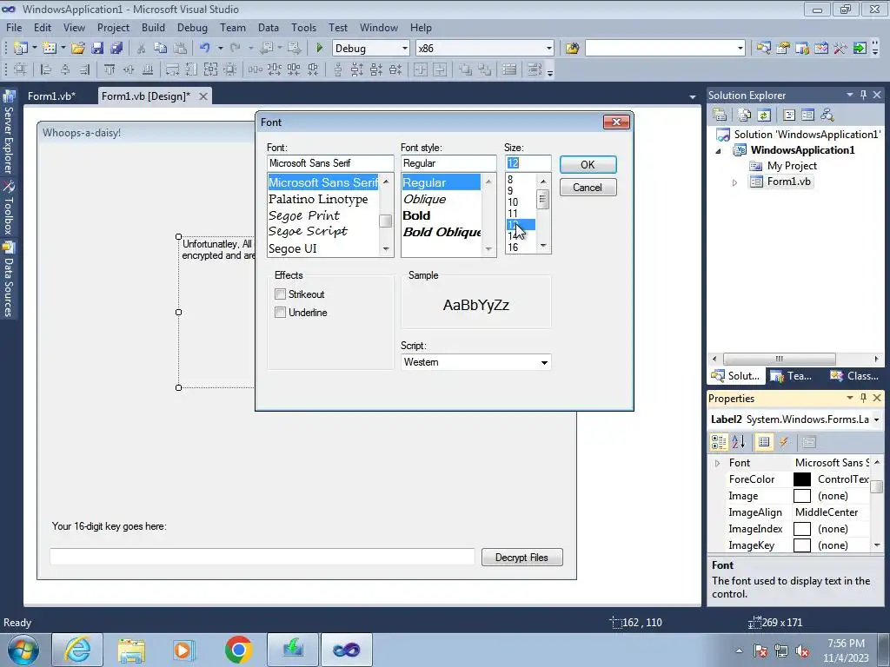Open Google Chrome from the taskbar
The width and height of the screenshot is (890, 667).
coord(239,650)
